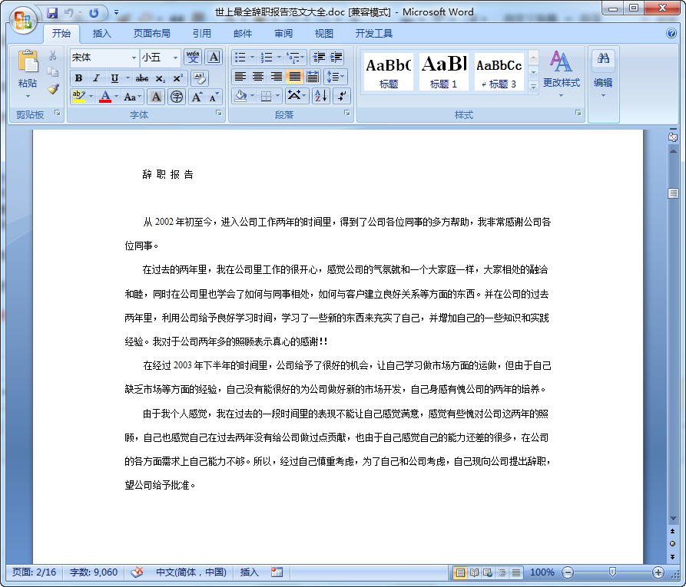
Task: Click the Paste clipboard icon
Action: tap(28, 61)
